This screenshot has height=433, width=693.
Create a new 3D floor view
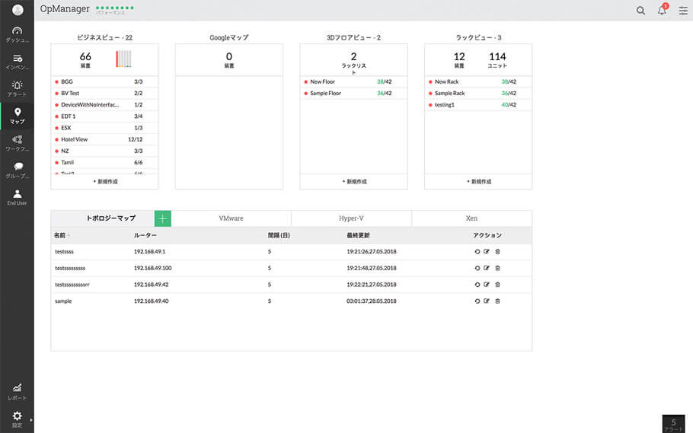pyautogui.click(x=354, y=182)
